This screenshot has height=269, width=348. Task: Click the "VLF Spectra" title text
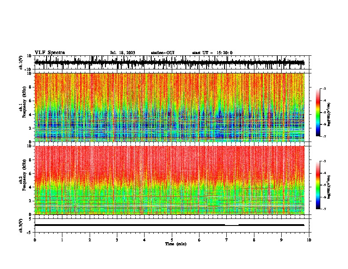click(x=50, y=53)
